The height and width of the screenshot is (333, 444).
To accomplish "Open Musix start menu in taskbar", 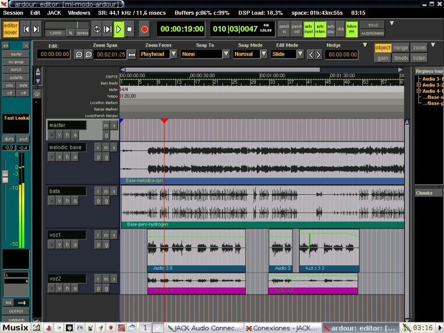I will (x=16, y=328).
